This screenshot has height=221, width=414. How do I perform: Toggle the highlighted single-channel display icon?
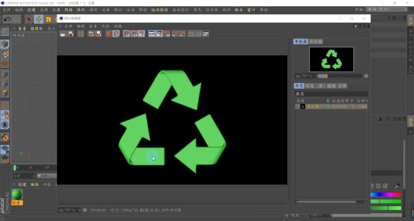pos(116,34)
